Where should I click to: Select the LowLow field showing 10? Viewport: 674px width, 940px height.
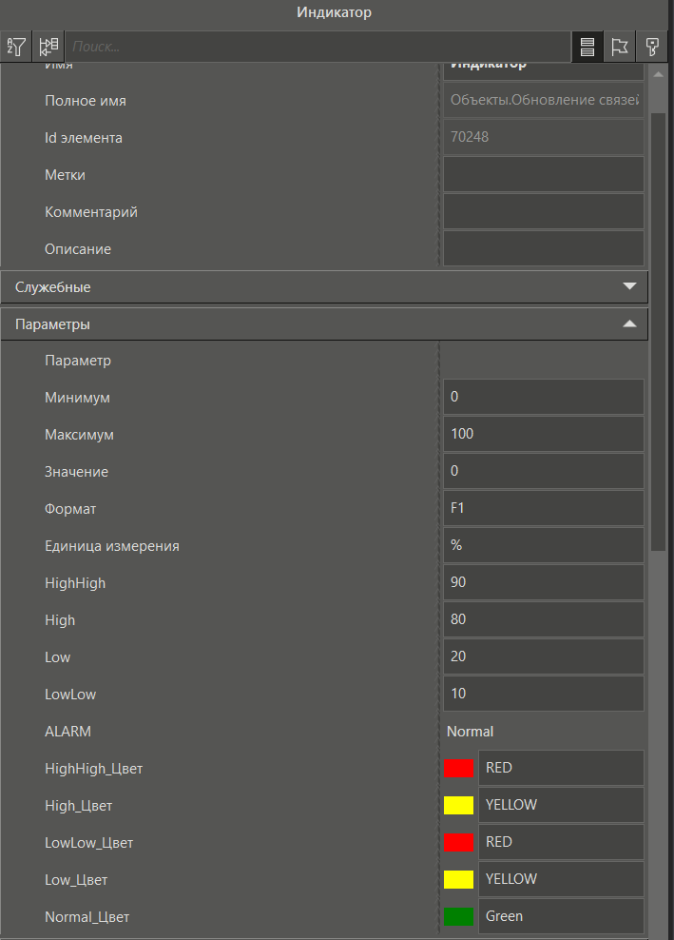[543, 693]
